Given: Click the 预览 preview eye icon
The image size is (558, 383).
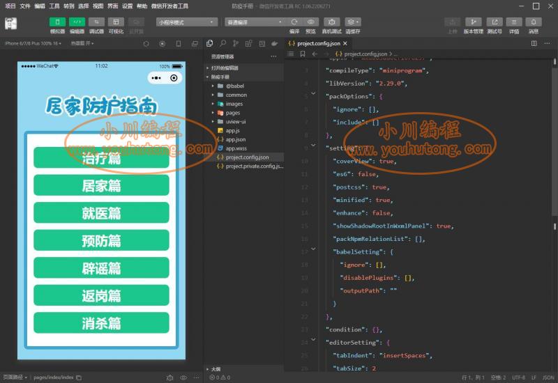Looking at the screenshot, I should (310, 22).
